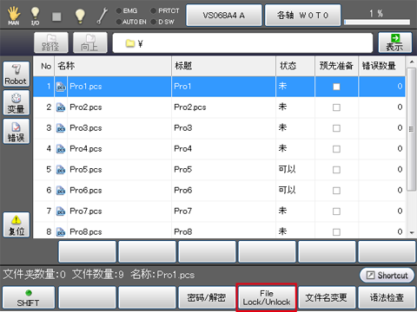The image size is (417, 312).
Task: Open the I/O lightbulb icon
Action: 35,16
